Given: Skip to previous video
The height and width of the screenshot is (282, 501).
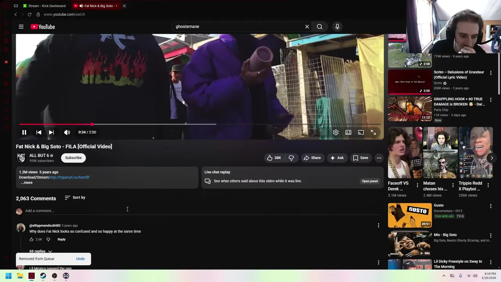Looking at the screenshot, I should [x=39, y=132].
